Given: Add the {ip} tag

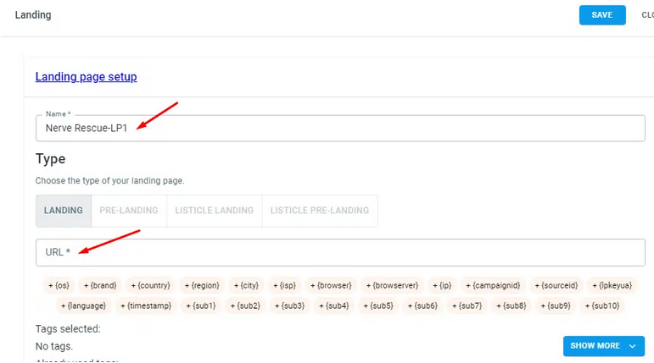Looking at the screenshot, I should [x=442, y=285].
